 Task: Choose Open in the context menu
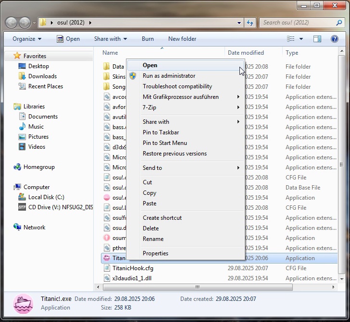pyautogui.click(x=186, y=65)
